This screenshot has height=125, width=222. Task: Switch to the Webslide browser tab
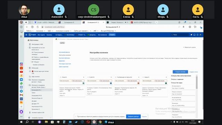pos(44,22)
